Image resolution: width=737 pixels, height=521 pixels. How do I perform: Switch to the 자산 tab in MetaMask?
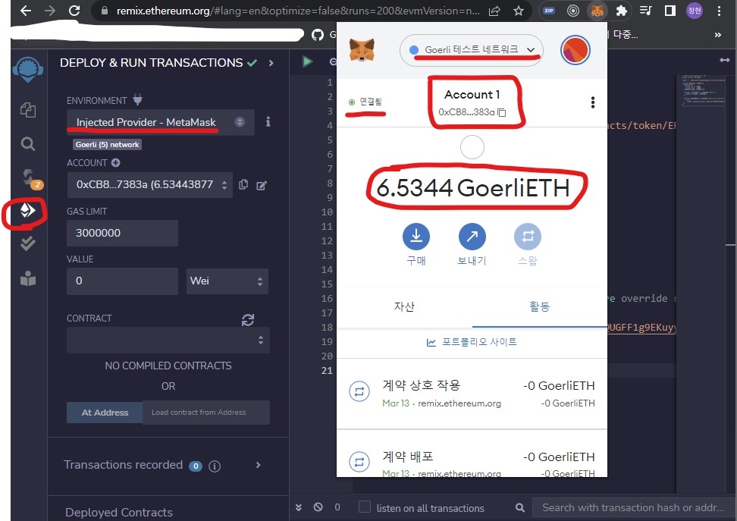click(x=404, y=306)
